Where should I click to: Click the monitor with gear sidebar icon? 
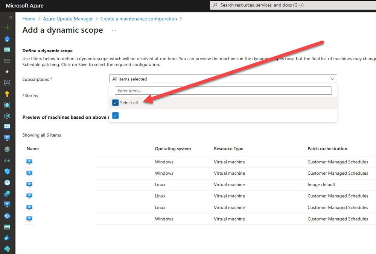7,138
